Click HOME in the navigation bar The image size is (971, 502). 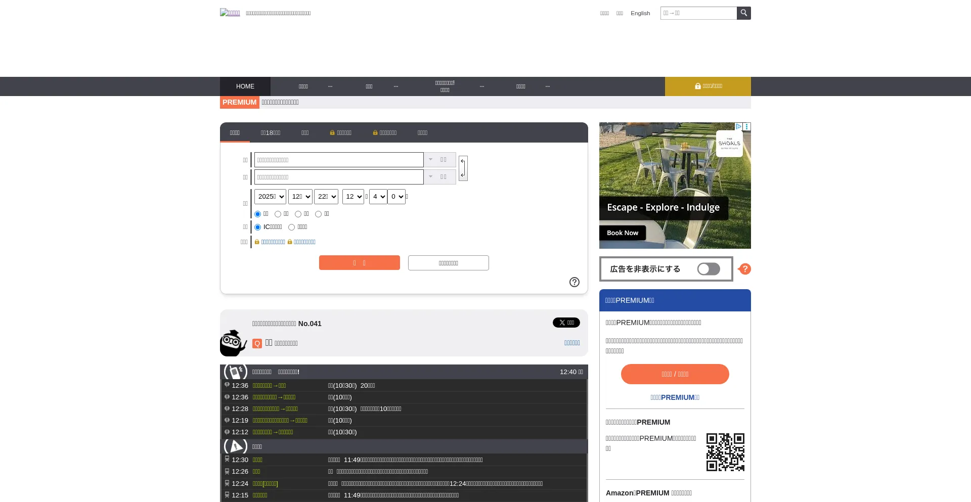pos(245,86)
